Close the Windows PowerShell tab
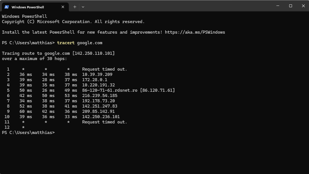 coord(63,7)
